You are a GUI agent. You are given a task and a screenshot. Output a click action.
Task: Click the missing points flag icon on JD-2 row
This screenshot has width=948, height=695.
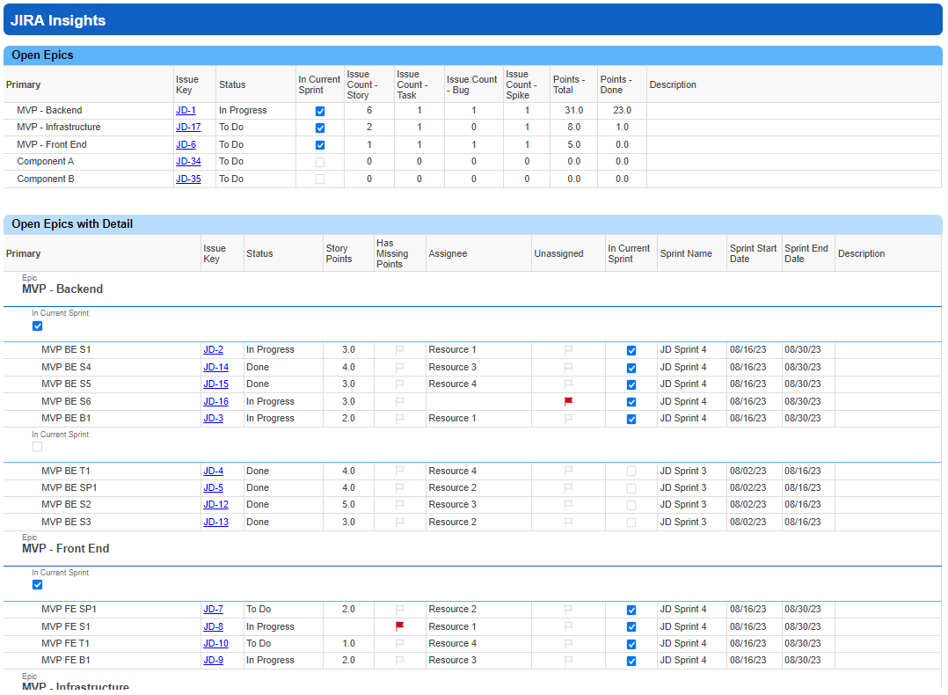click(x=399, y=349)
